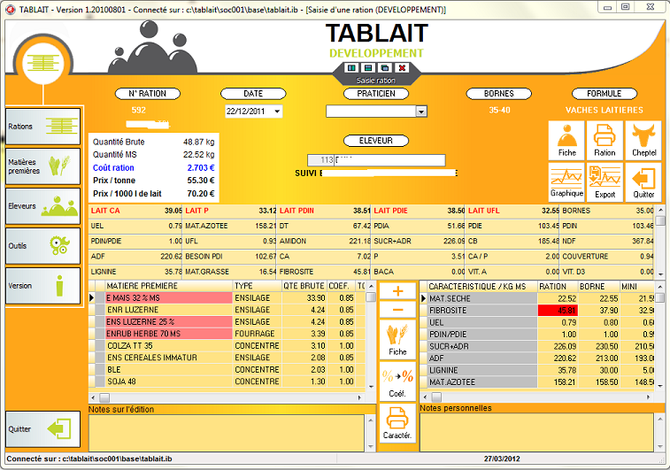Show the Graphique chart

(x=566, y=182)
